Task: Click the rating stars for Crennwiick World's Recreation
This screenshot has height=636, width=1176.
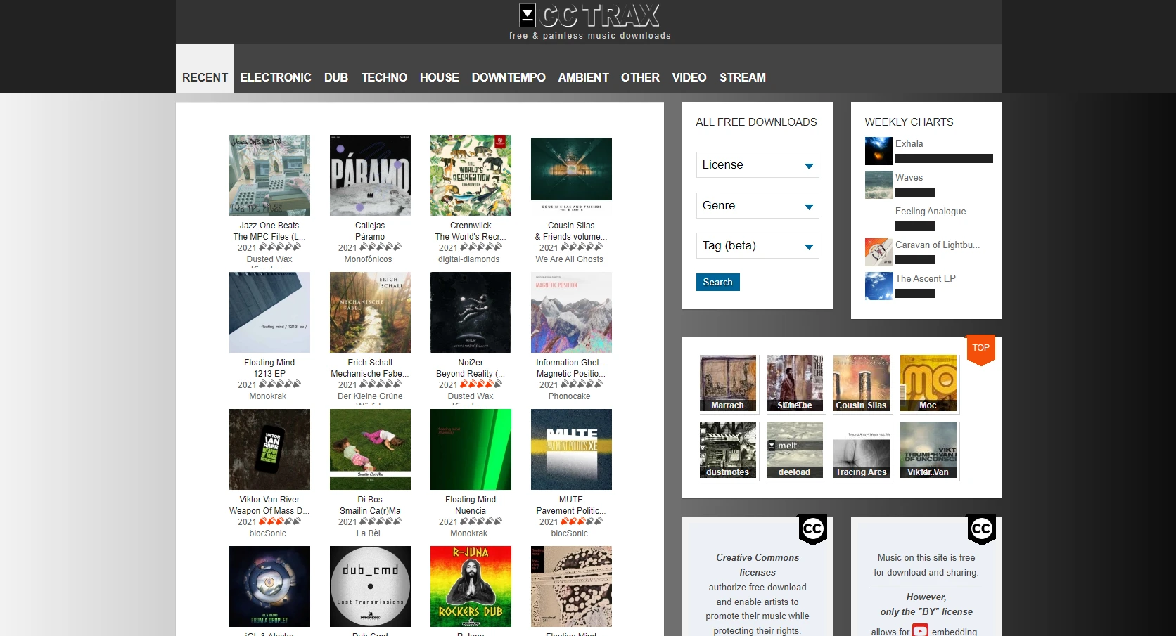Action: tap(481, 247)
